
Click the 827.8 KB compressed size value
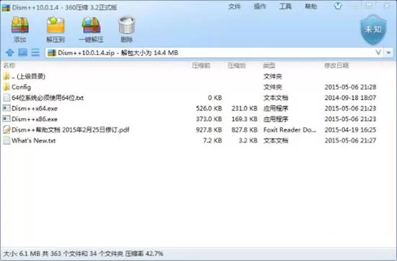[x=244, y=129]
